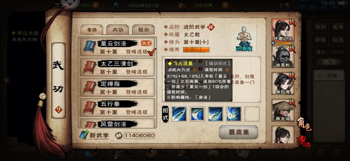Screen dimensions: 350x161
Task: Switch to the 内功 tab
Action: click(x=117, y=30)
